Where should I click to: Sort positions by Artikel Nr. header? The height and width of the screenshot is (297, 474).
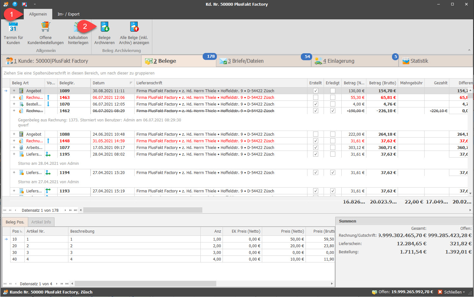pos(46,231)
